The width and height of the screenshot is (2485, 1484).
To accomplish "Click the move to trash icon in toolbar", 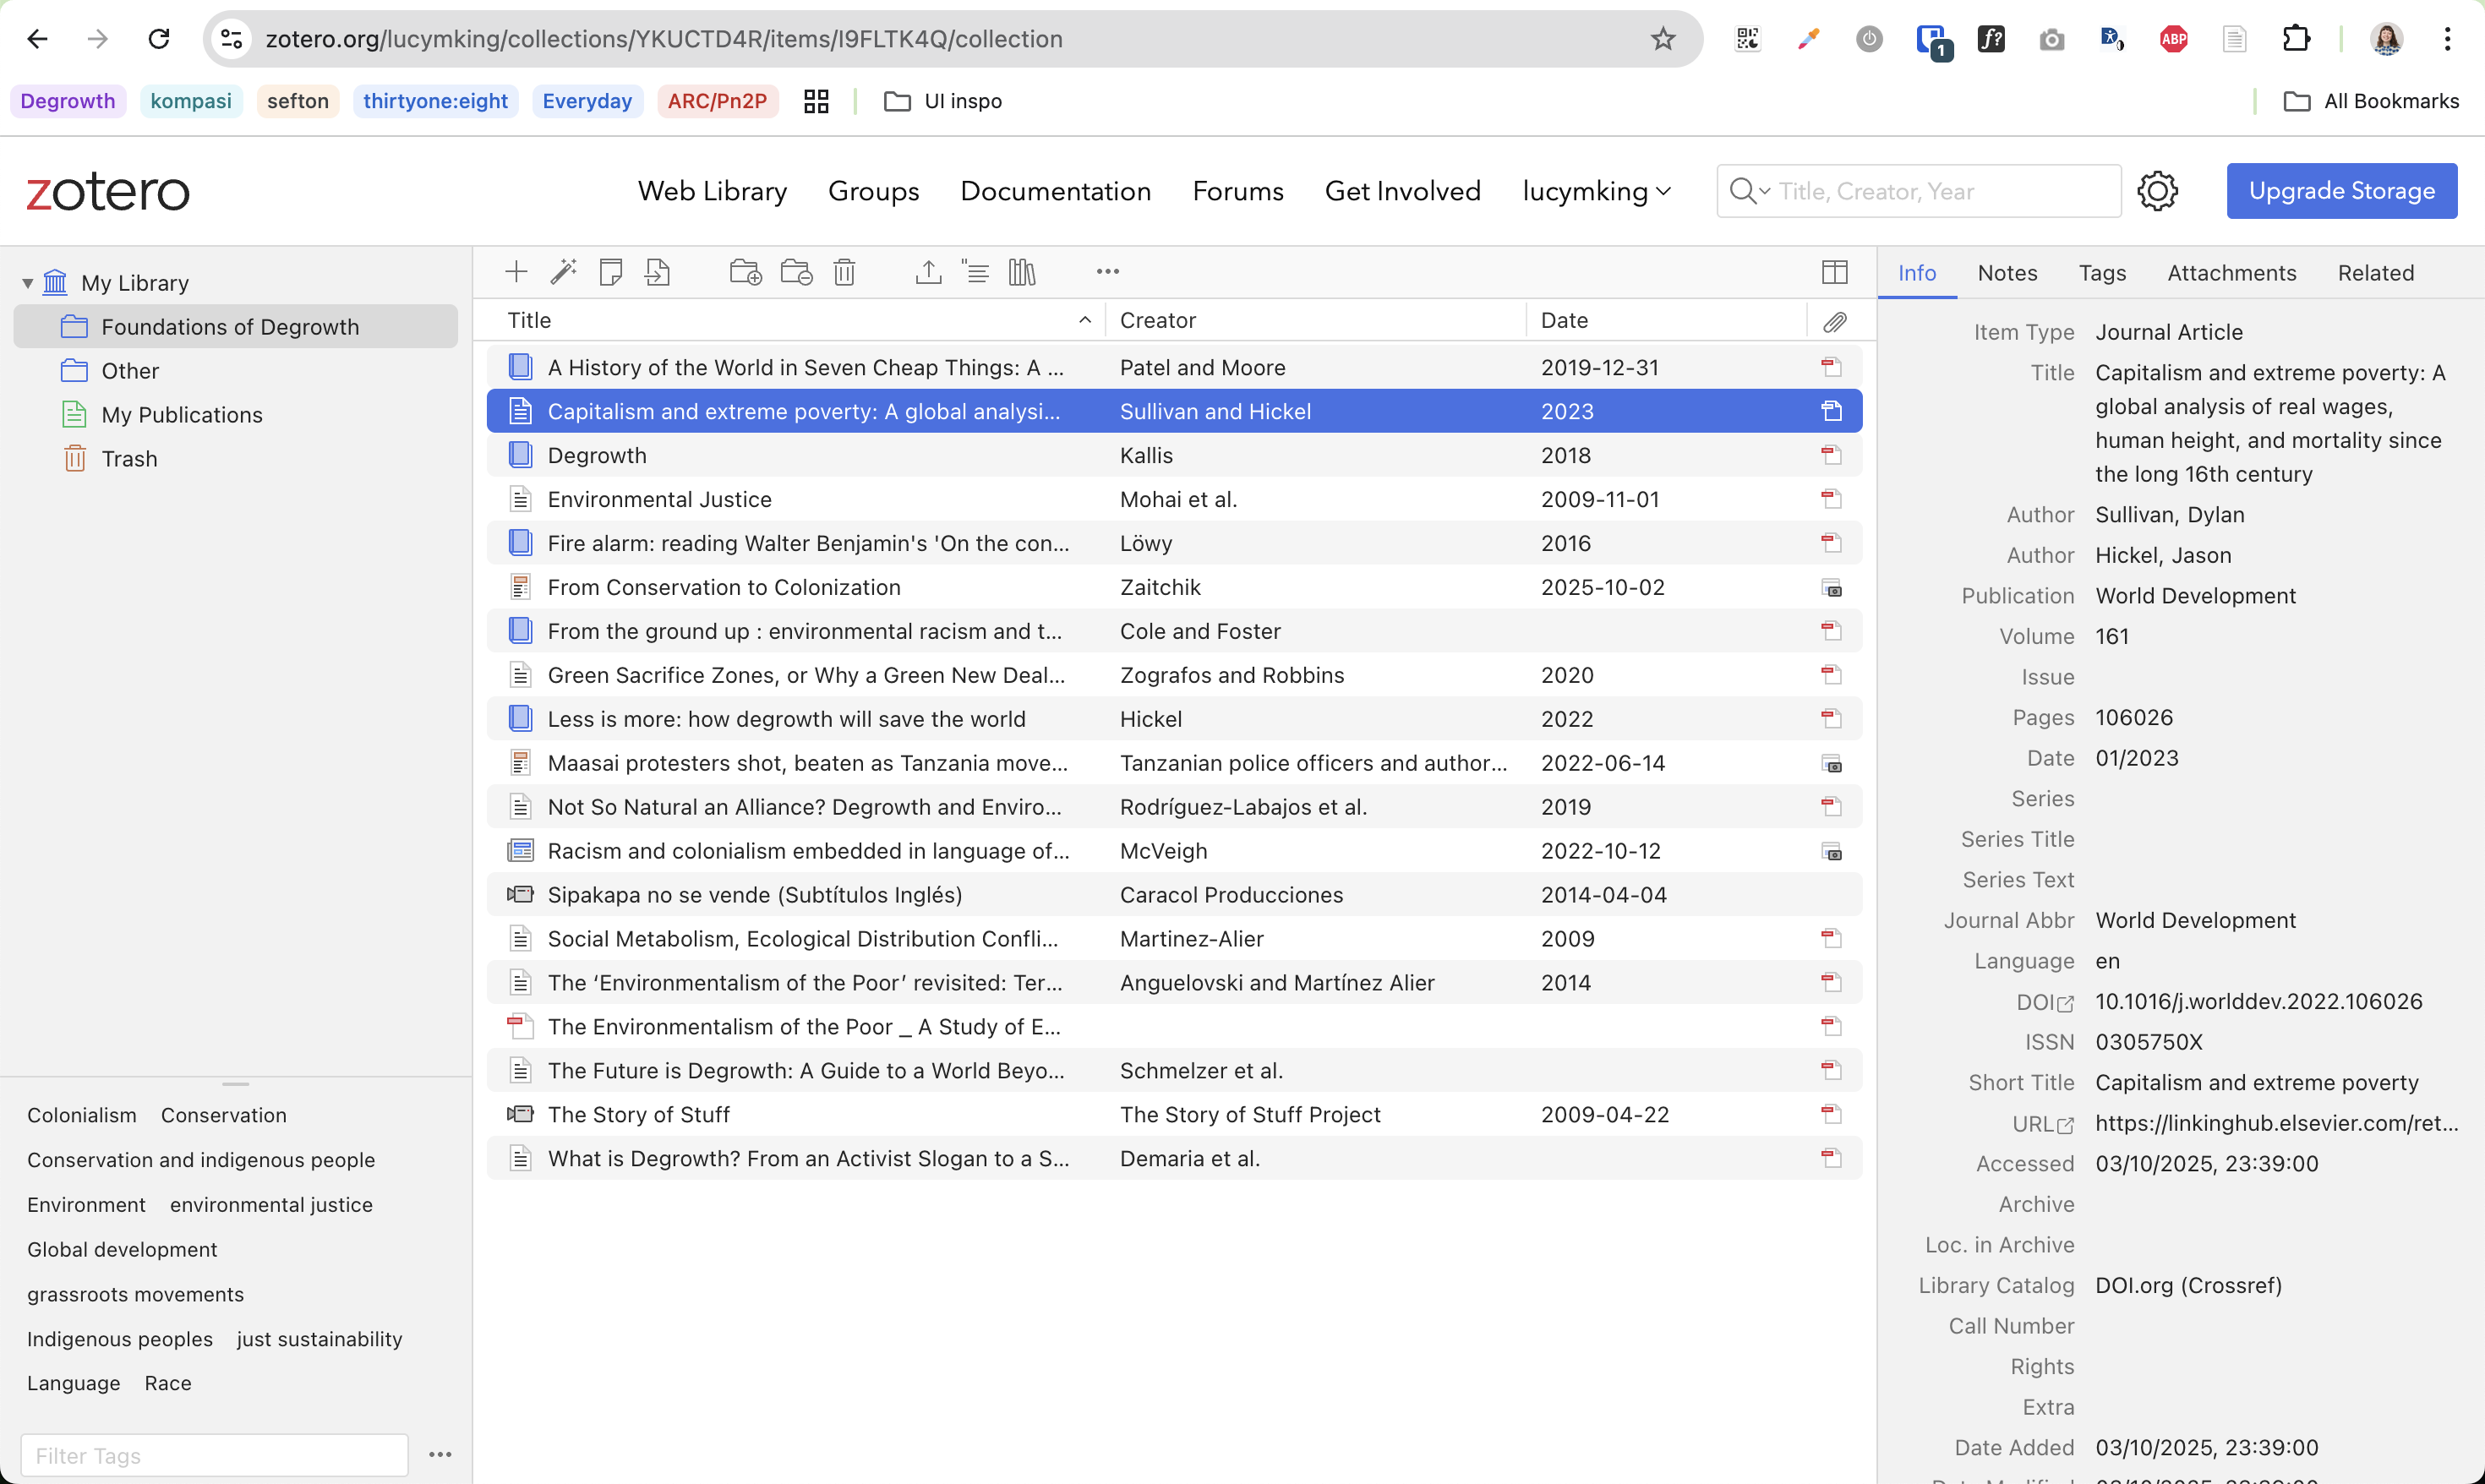I will [844, 272].
